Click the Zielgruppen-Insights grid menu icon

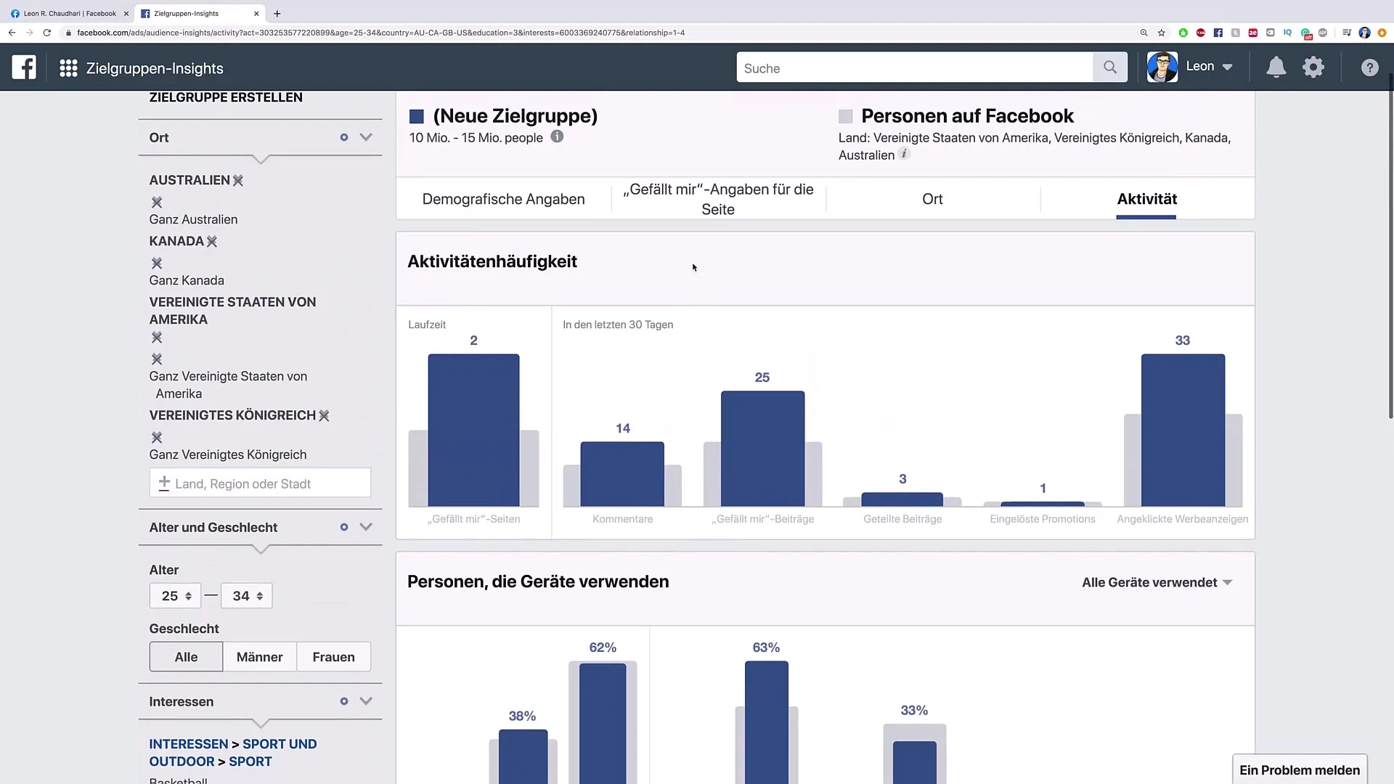click(67, 67)
